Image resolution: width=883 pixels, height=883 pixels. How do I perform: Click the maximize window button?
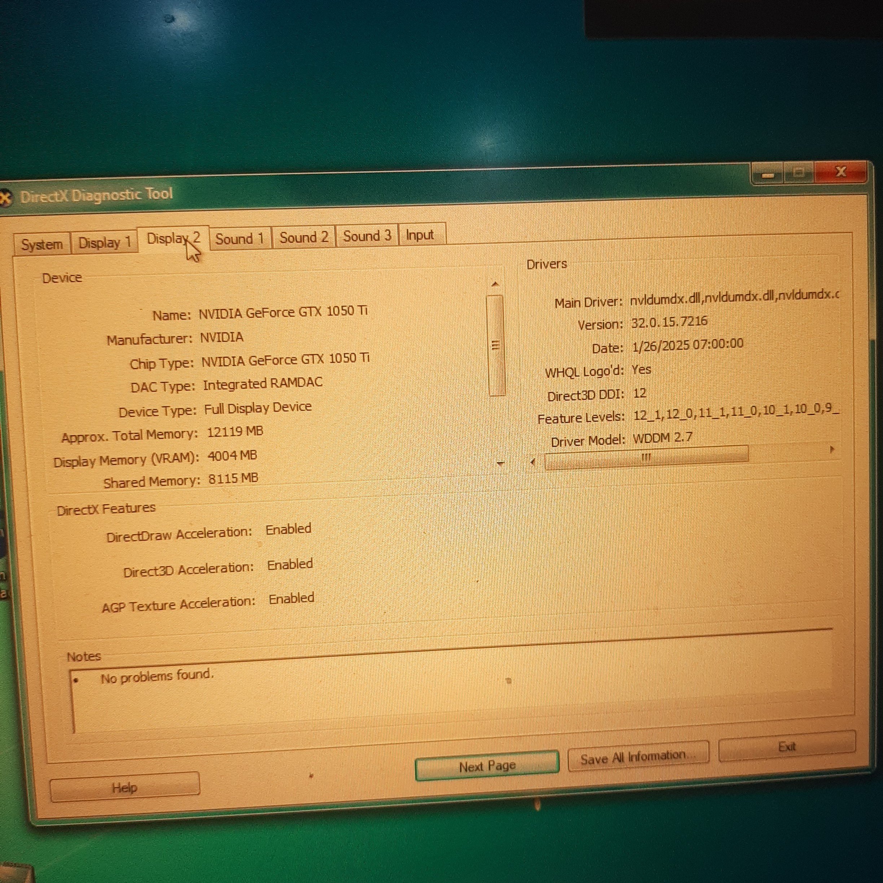coord(799,173)
